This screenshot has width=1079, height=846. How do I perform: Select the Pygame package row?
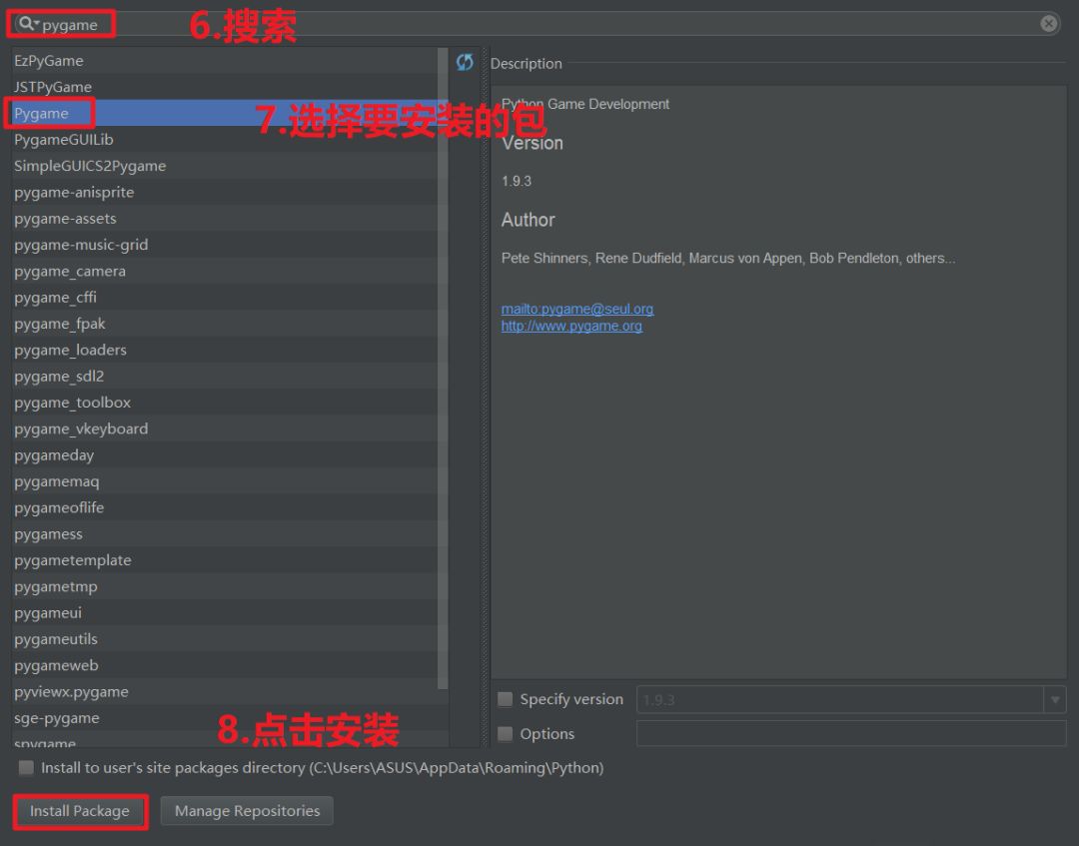coord(225,113)
